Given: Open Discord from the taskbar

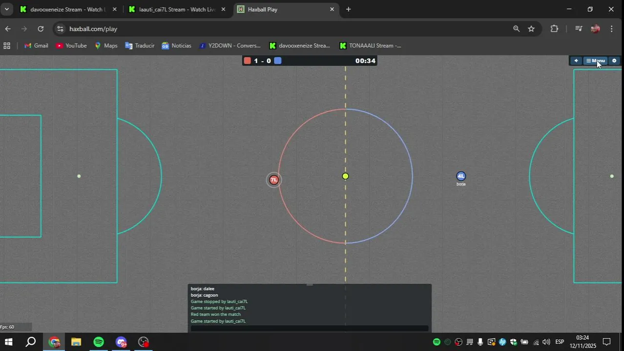Looking at the screenshot, I should (x=121, y=342).
